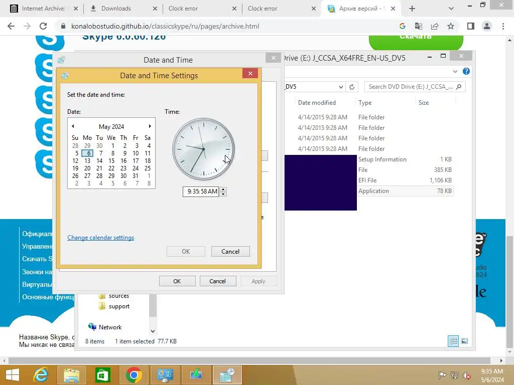Screen dimensions: 514x385
Task: Click muted volume tray icon
Action: (x=467, y=375)
